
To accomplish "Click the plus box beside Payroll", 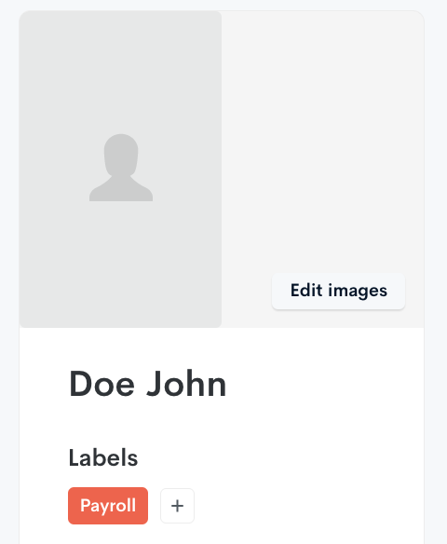I will 177,506.
